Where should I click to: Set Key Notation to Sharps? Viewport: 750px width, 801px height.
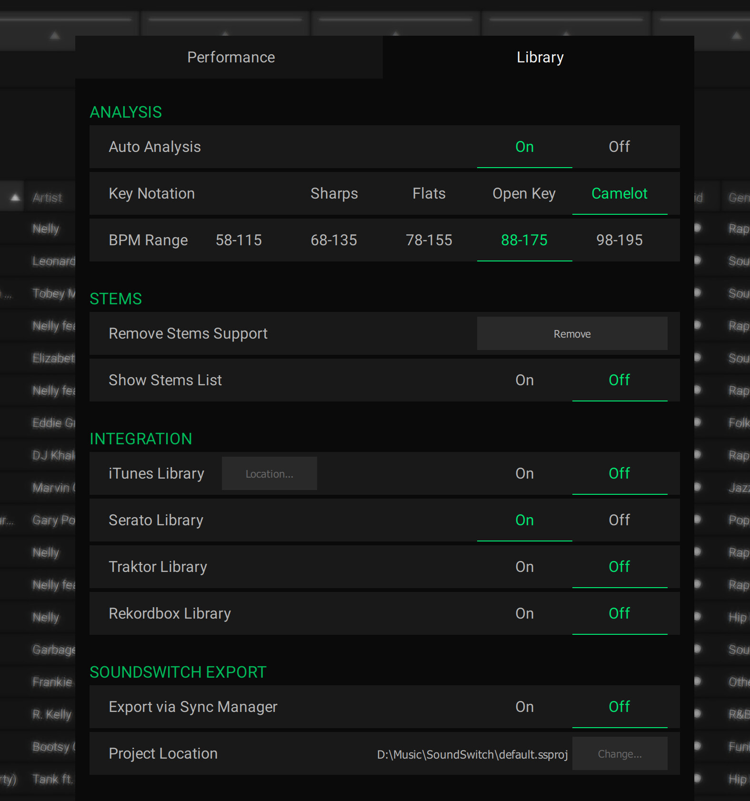tap(334, 193)
